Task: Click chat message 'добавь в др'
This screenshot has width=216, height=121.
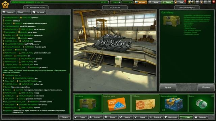Action: [x=38, y=84]
